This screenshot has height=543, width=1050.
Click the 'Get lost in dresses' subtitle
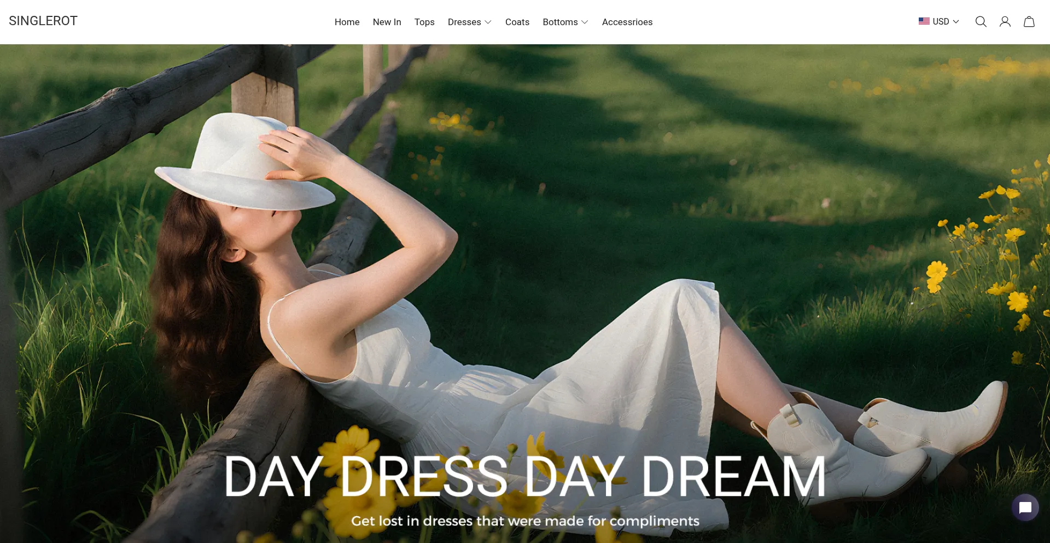pos(524,521)
